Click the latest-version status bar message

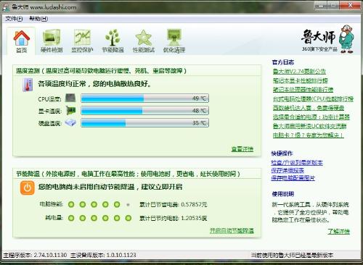pyautogui.click(x=292, y=255)
